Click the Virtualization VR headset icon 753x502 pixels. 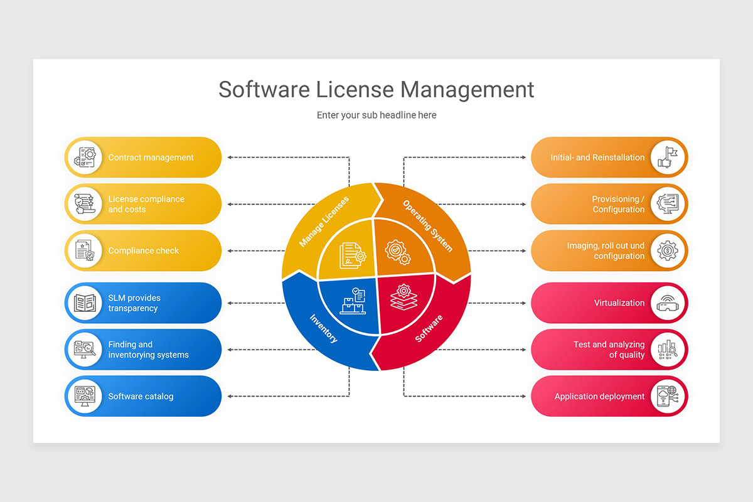click(x=668, y=303)
